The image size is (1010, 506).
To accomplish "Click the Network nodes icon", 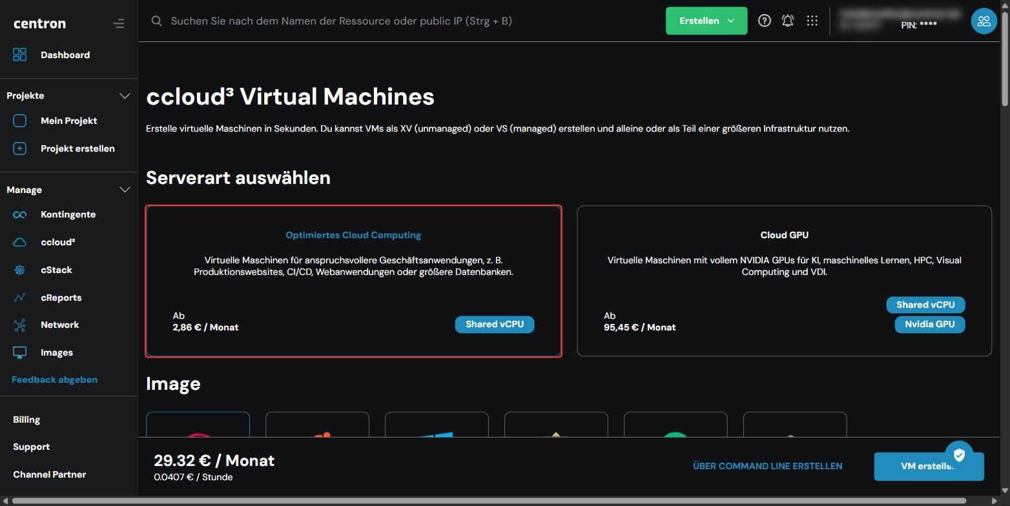I will (20, 325).
